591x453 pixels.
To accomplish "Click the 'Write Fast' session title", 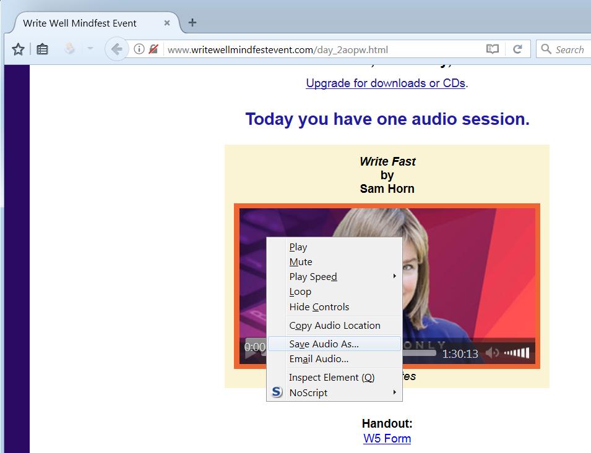I will click(387, 161).
